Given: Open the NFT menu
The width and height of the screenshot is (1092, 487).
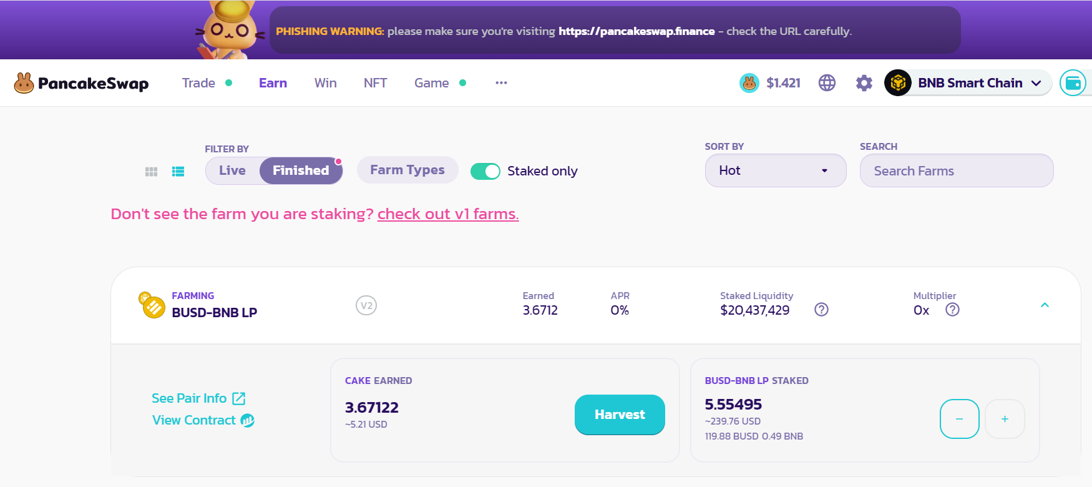Looking at the screenshot, I should click(x=375, y=83).
